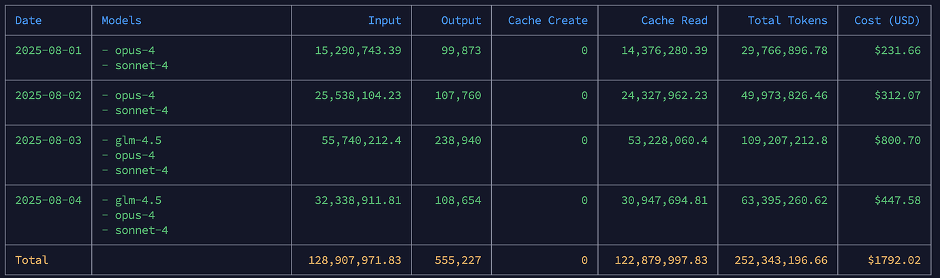Click glm-4.5 in the 2025-08-03 row
The height and width of the screenshot is (278, 940).
(x=138, y=140)
